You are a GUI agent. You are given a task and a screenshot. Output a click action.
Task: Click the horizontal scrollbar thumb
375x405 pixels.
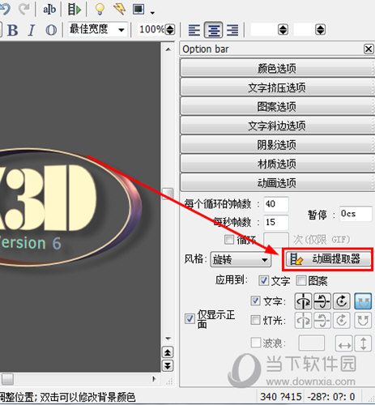point(7,379)
